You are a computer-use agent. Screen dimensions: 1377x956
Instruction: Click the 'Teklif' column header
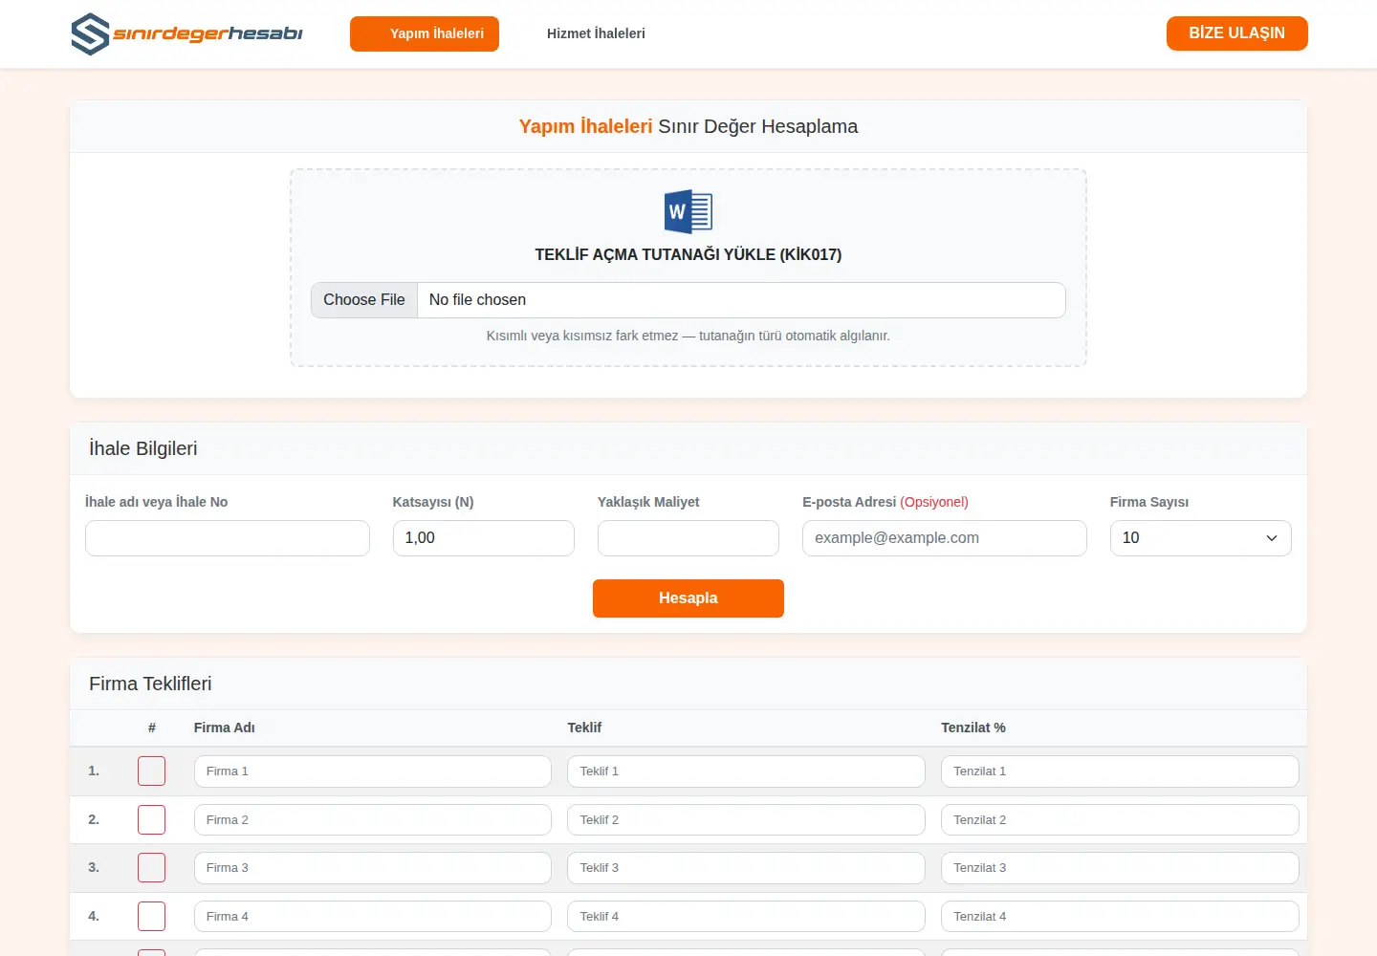[x=584, y=728]
